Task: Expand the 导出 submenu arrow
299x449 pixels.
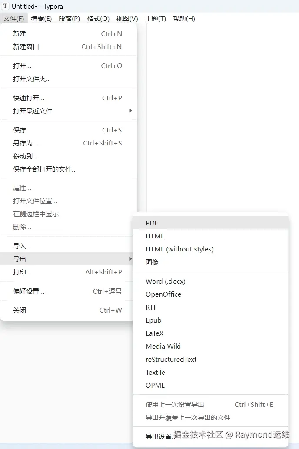Action: click(x=130, y=259)
